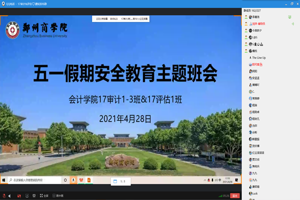The width and height of the screenshot is (300, 200).
Task: Toggle the speaker volume icon
Action: tap(9, 196)
